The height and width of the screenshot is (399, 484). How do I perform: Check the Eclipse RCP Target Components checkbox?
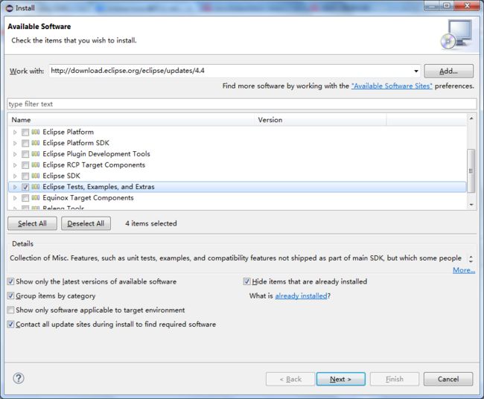point(25,165)
